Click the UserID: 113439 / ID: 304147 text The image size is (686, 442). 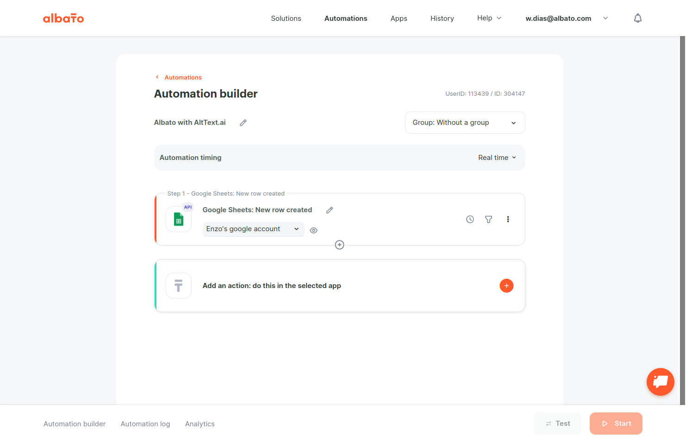485,93
